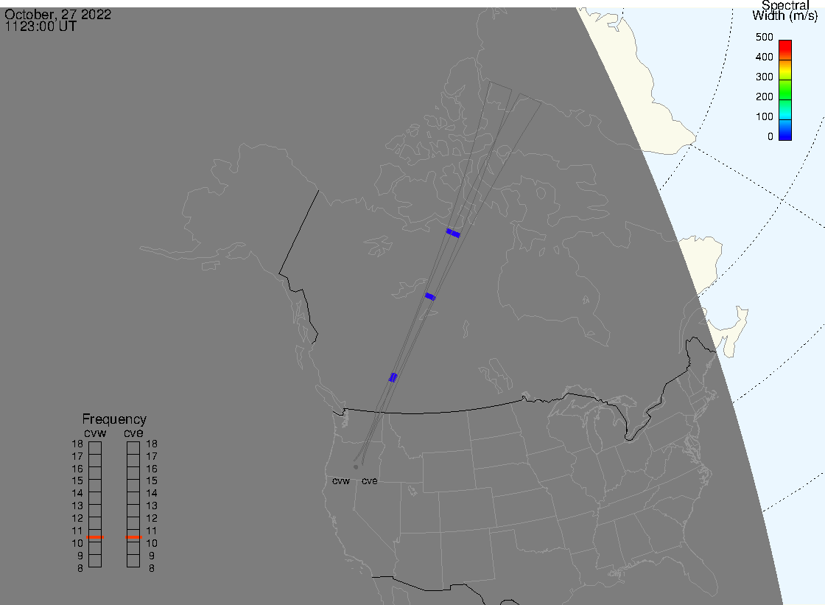Click the 12 label beside the cve bar
Viewport: 825px width, 605px height.
pyautogui.click(x=152, y=519)
